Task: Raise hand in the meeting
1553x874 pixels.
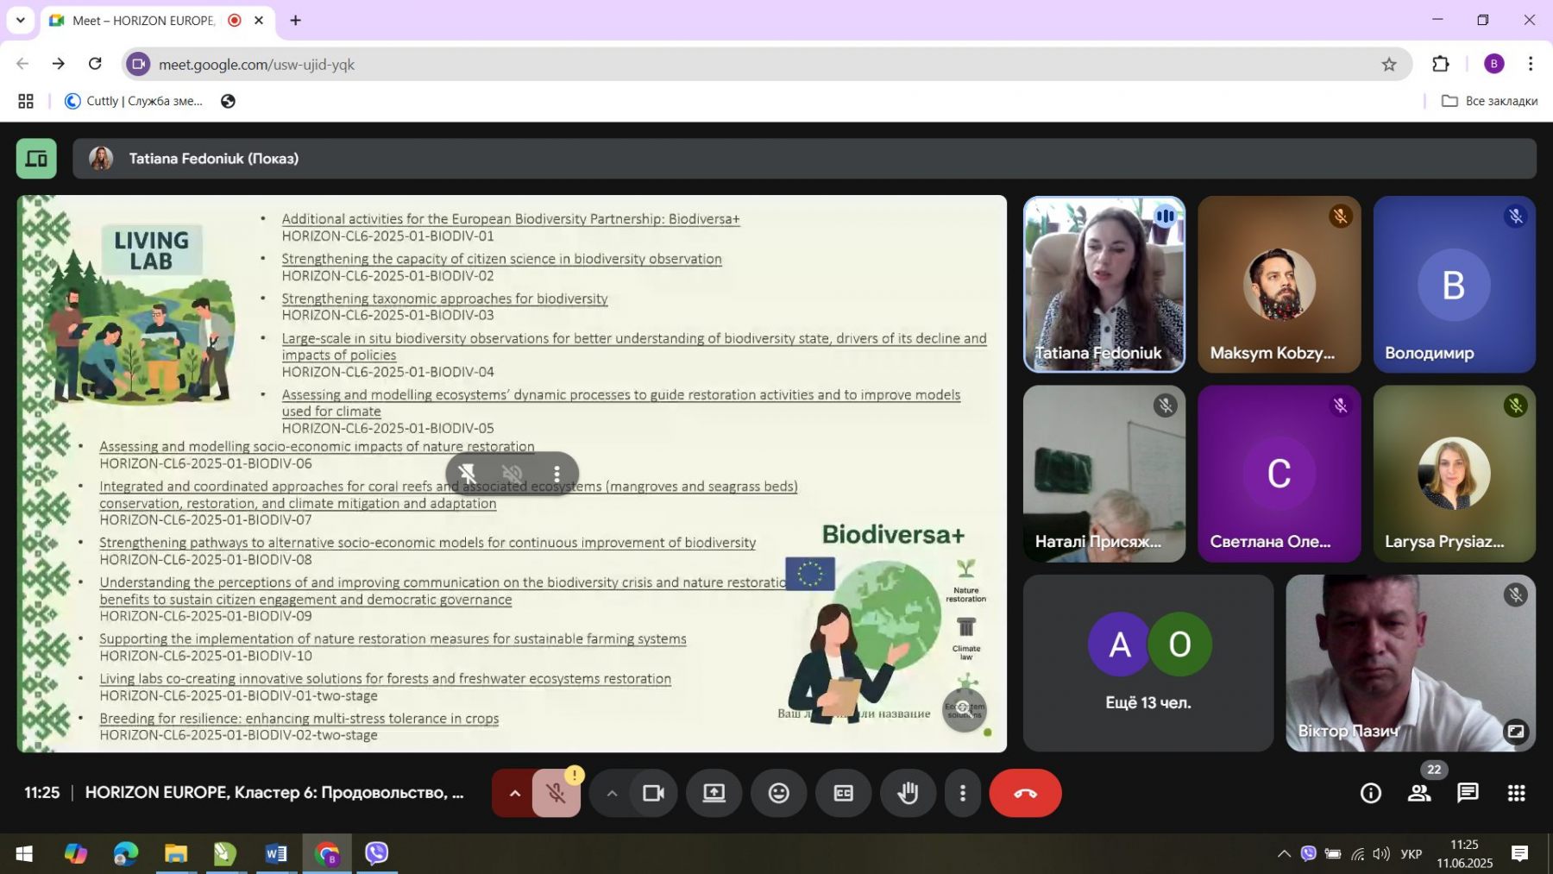Action: click(908, 793)
